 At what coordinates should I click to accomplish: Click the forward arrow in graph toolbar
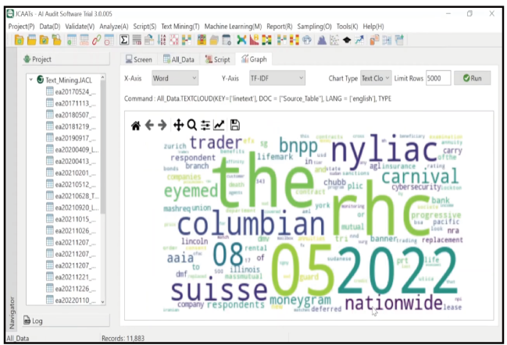coord(162,125)
